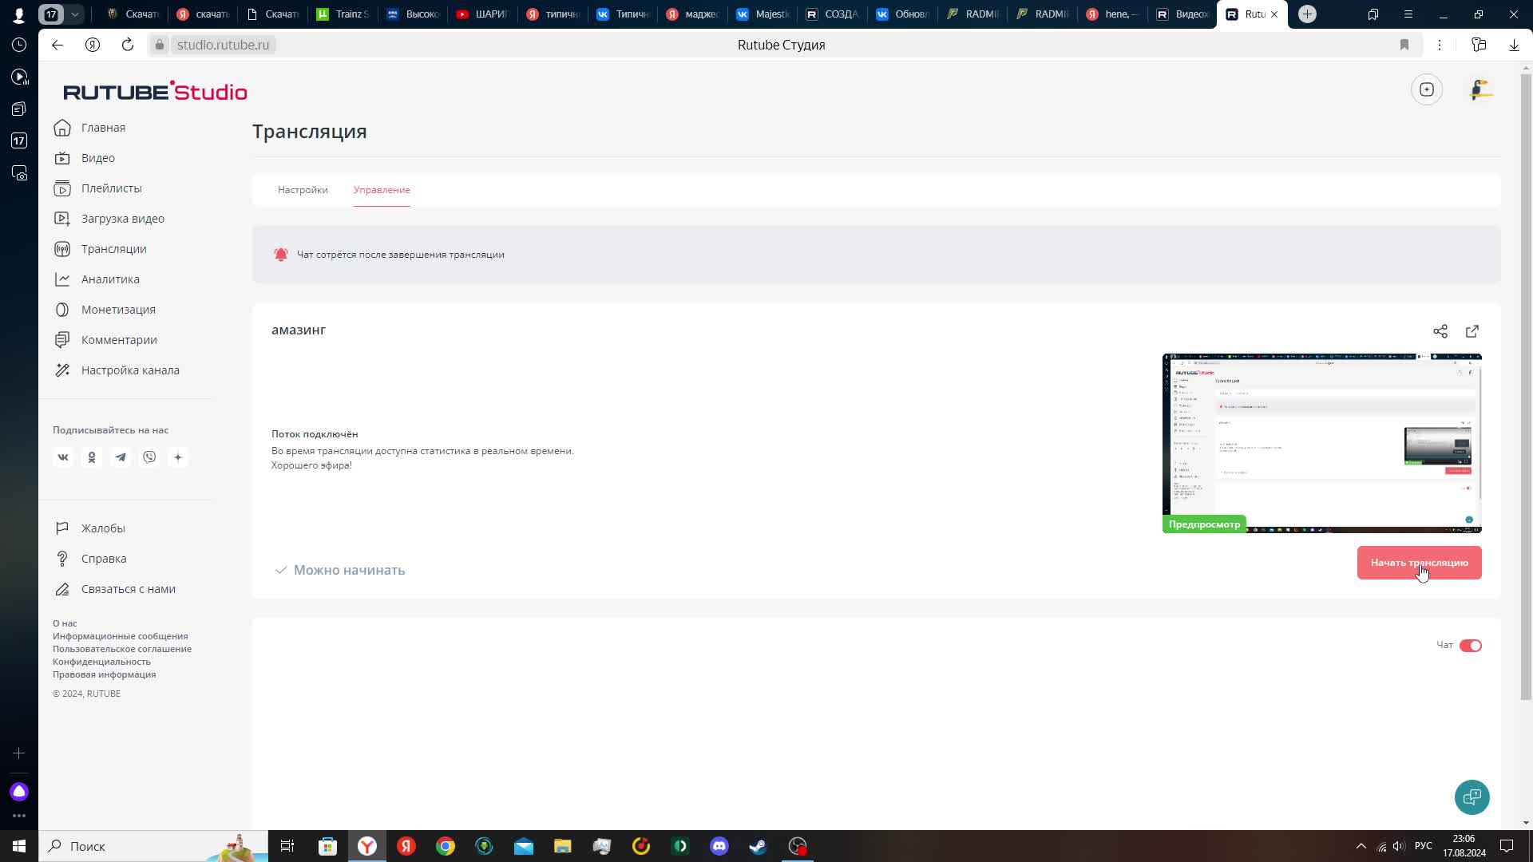
Task: Open browser three-dot menu
Action: click(x=1439, y=45)
